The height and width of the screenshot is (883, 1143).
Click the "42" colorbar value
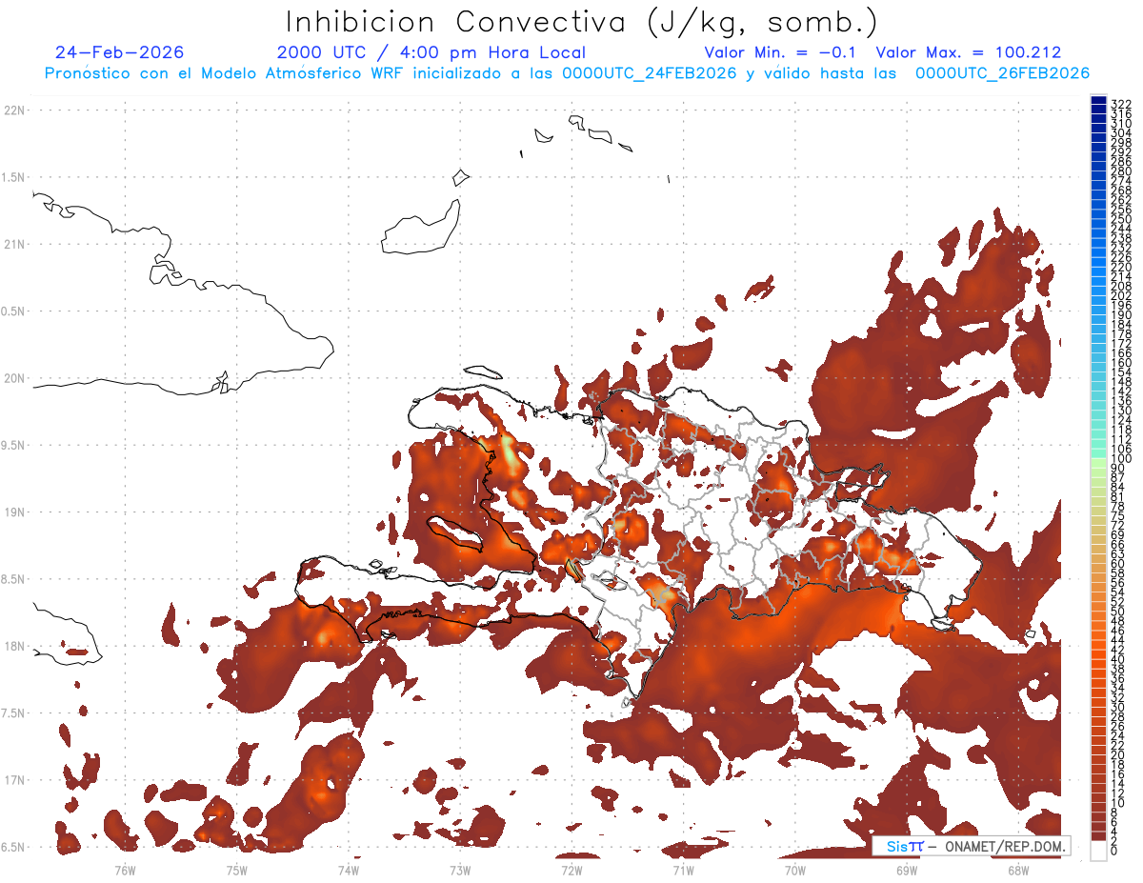click(1118, 650)
